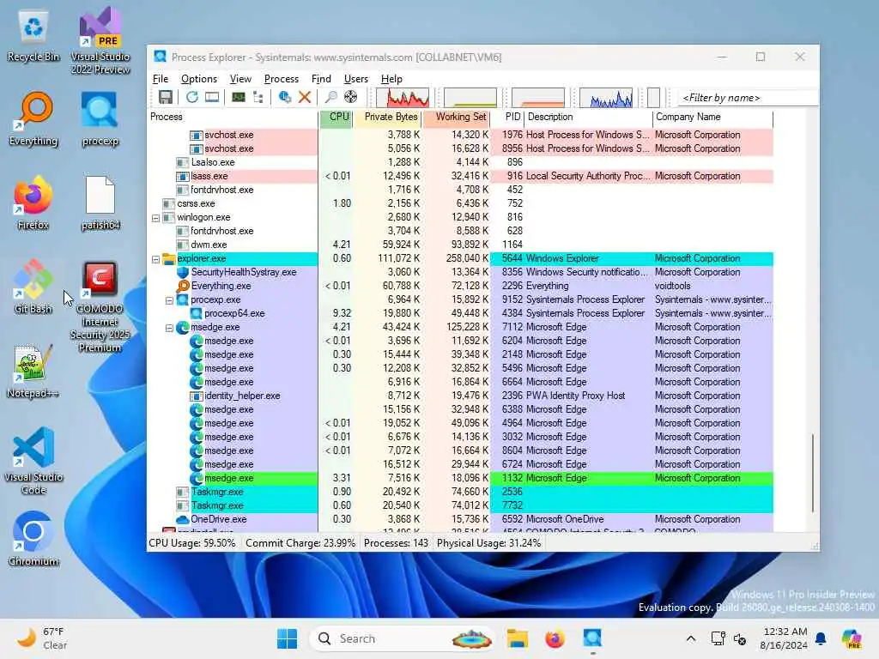Select the COMODO Internet Security desktop icon

[100, 306]
